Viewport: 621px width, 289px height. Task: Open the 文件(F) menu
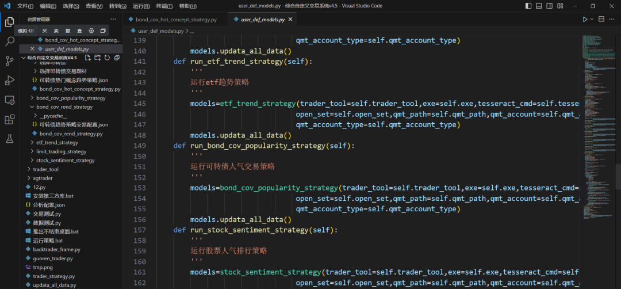pos(25,6)
